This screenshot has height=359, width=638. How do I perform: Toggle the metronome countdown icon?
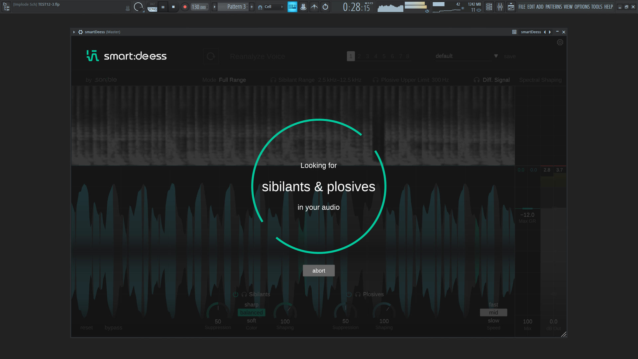click(303, 7)
